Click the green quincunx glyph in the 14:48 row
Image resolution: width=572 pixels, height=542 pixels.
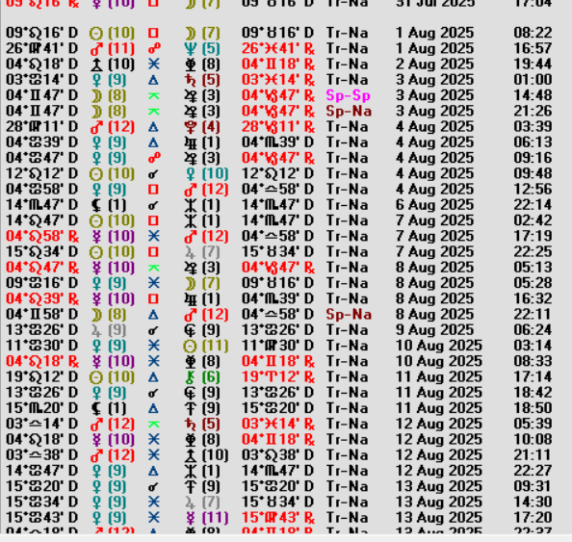click(153, 96)
